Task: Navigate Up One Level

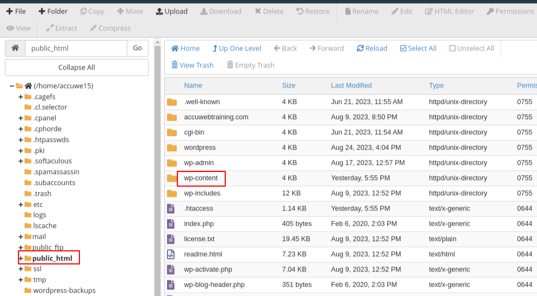Action: point(237,48)
